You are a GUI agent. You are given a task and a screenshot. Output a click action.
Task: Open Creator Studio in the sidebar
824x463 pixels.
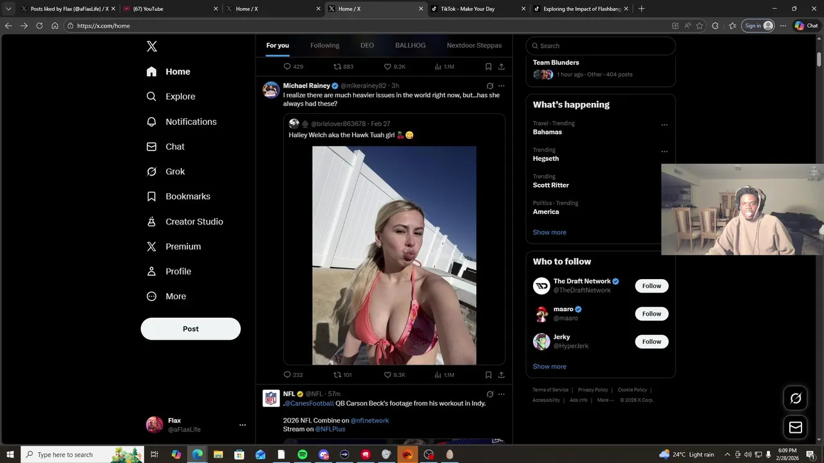[184, 221]
